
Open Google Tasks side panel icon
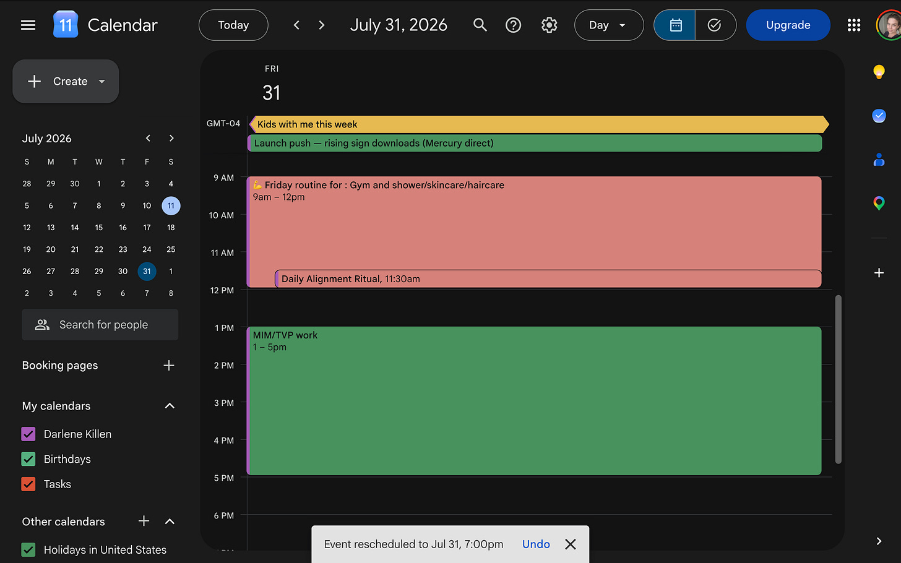pos(879,116)
